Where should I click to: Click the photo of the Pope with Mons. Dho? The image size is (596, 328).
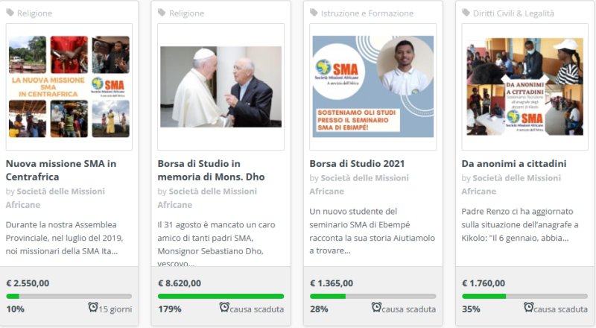pyautogui.click(x=221, y=86)
